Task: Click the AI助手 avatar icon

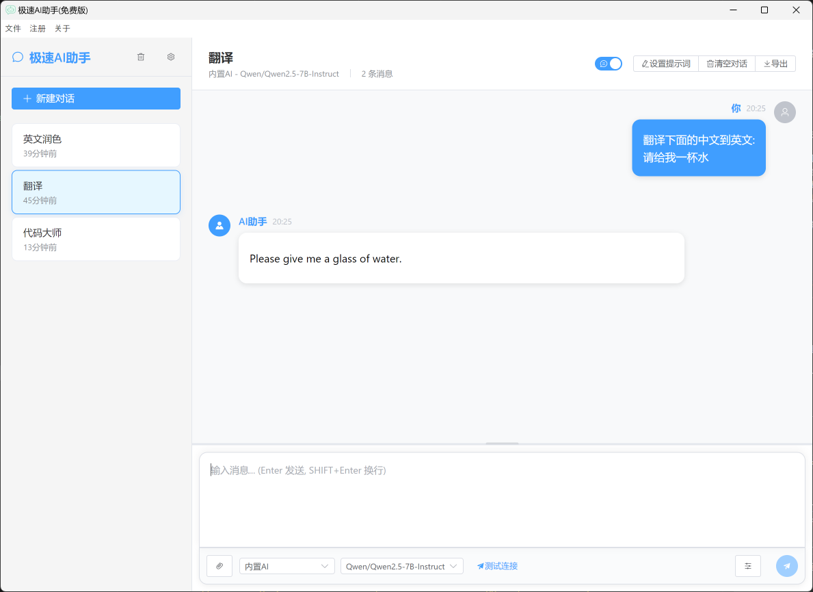Action: click(x=219, y=225)
